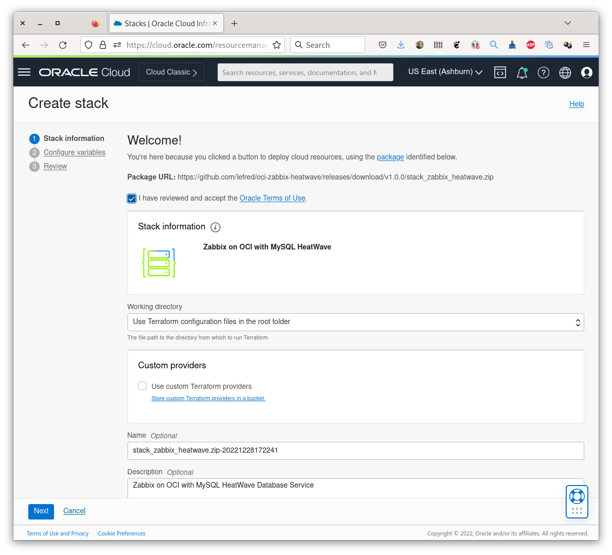Open the OCI navigation hamburger menu
The height and width of the screenshot is (555, 612).
pos(24,71)
